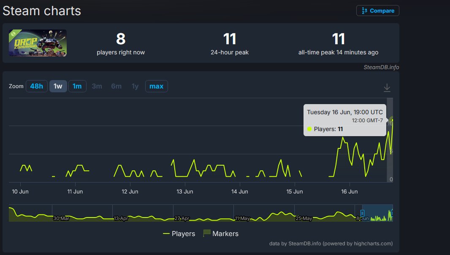Click the all-time peak 14 minutes ago text

click(x=339, y=52)
